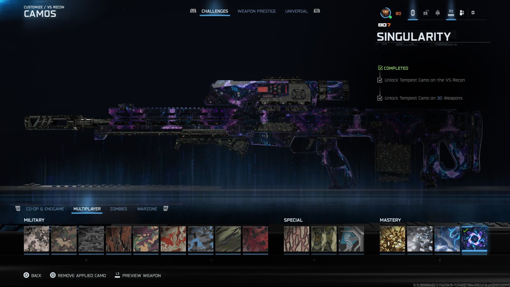
Task: Open the player profile emblem icon
Action: (385, 13)
